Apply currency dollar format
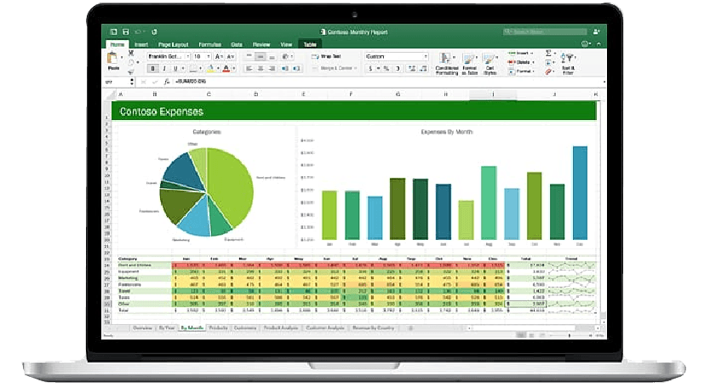710x388 pixels. [x=370, y=68]
